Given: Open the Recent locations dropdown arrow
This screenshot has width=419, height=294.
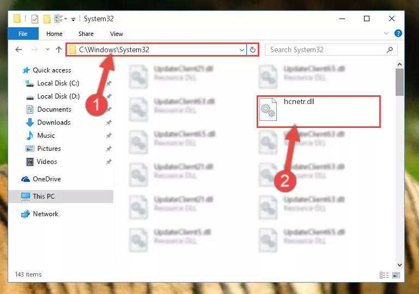Looking at the screenshot, I should [x=47, y=50].
